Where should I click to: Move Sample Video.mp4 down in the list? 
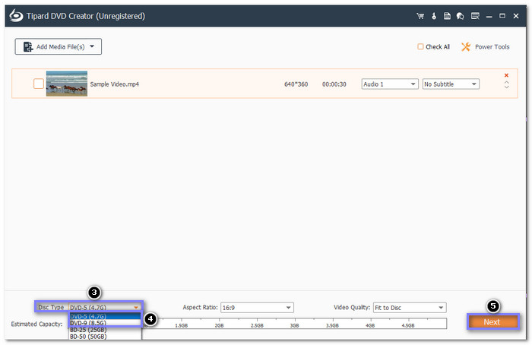coord(507,87)
